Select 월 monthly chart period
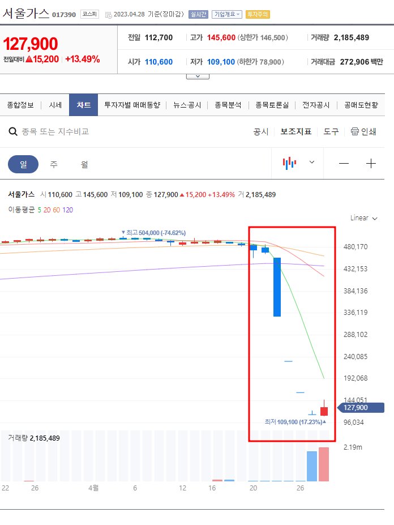The image size is (394, 525). point(84,164)
